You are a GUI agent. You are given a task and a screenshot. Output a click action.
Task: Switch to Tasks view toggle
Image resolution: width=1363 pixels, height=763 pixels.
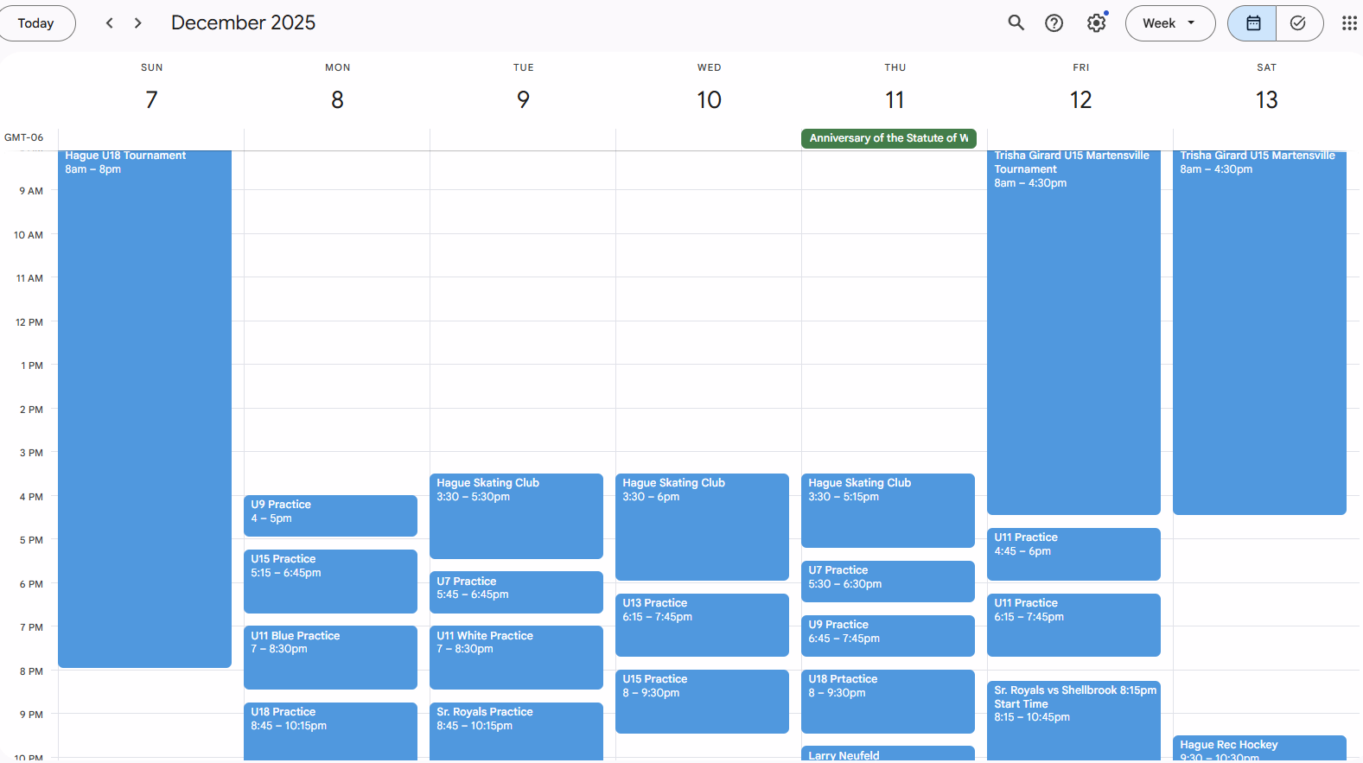tap(1298, 23)
